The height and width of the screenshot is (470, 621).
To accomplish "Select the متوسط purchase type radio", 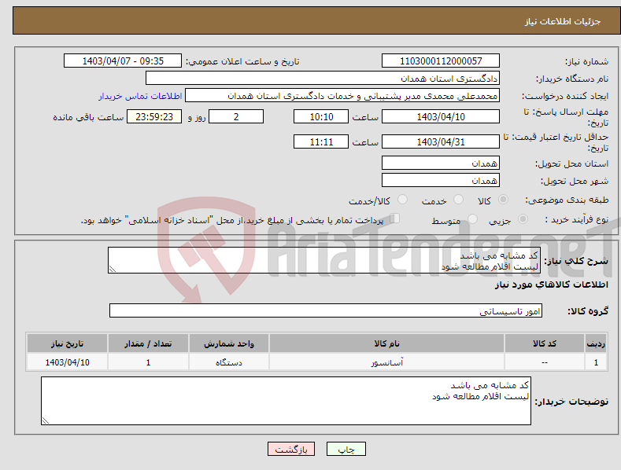I will pyautogui.click(x=472, y=218).
